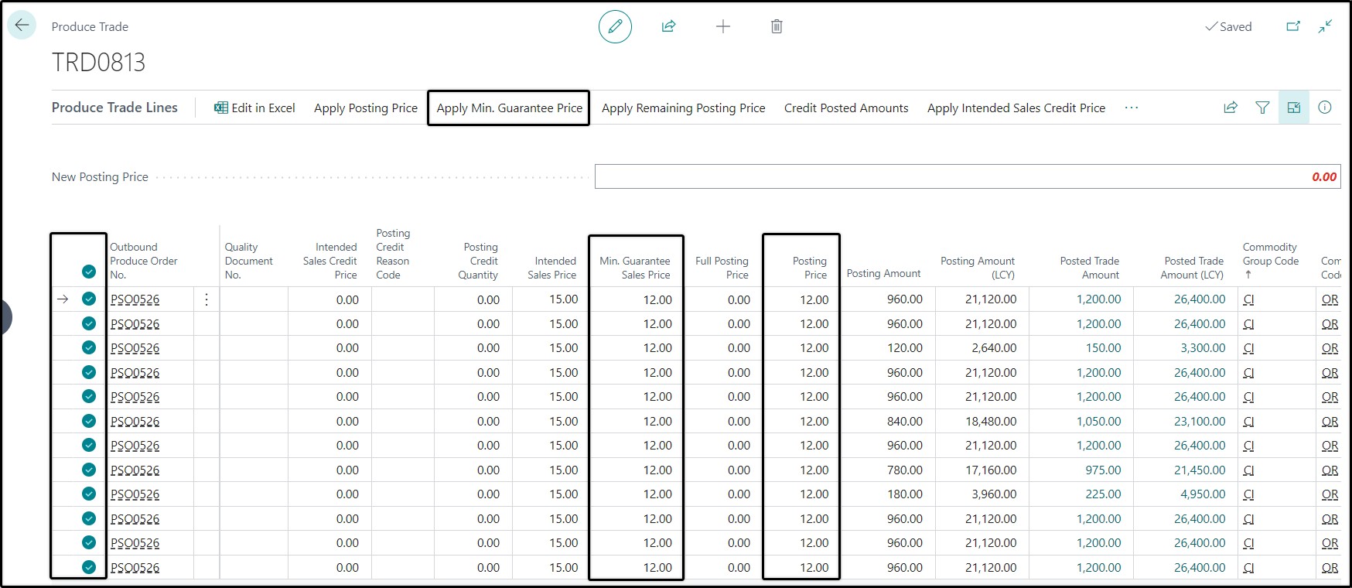The height and width of the screenshot is (588, 1352).
Task: Click Apply Posting Price action
Action: (366, 108)
